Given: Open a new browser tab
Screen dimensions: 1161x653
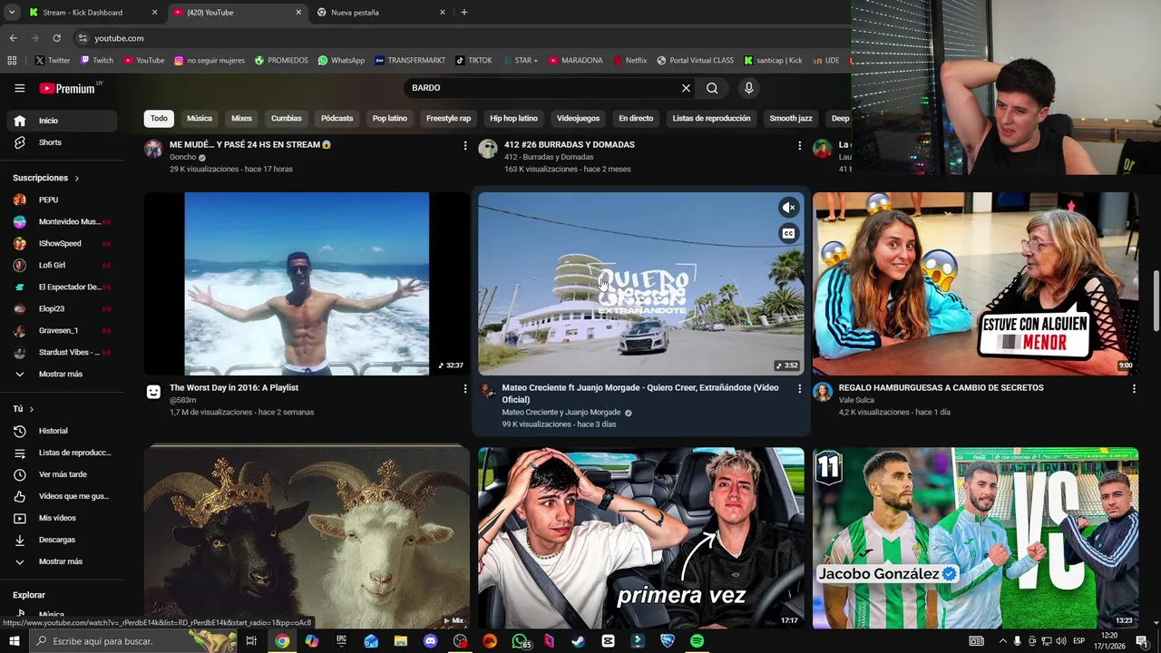Looking at the screenshot, I should 464,13.
